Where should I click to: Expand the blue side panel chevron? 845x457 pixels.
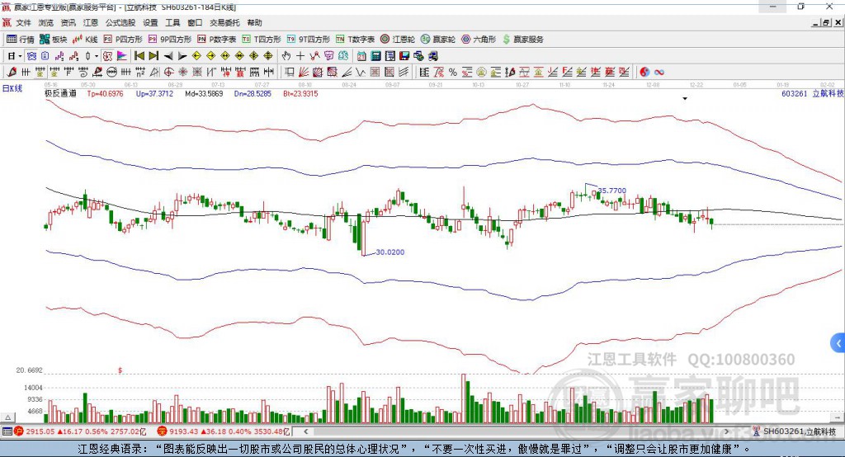tap(838, 343)
